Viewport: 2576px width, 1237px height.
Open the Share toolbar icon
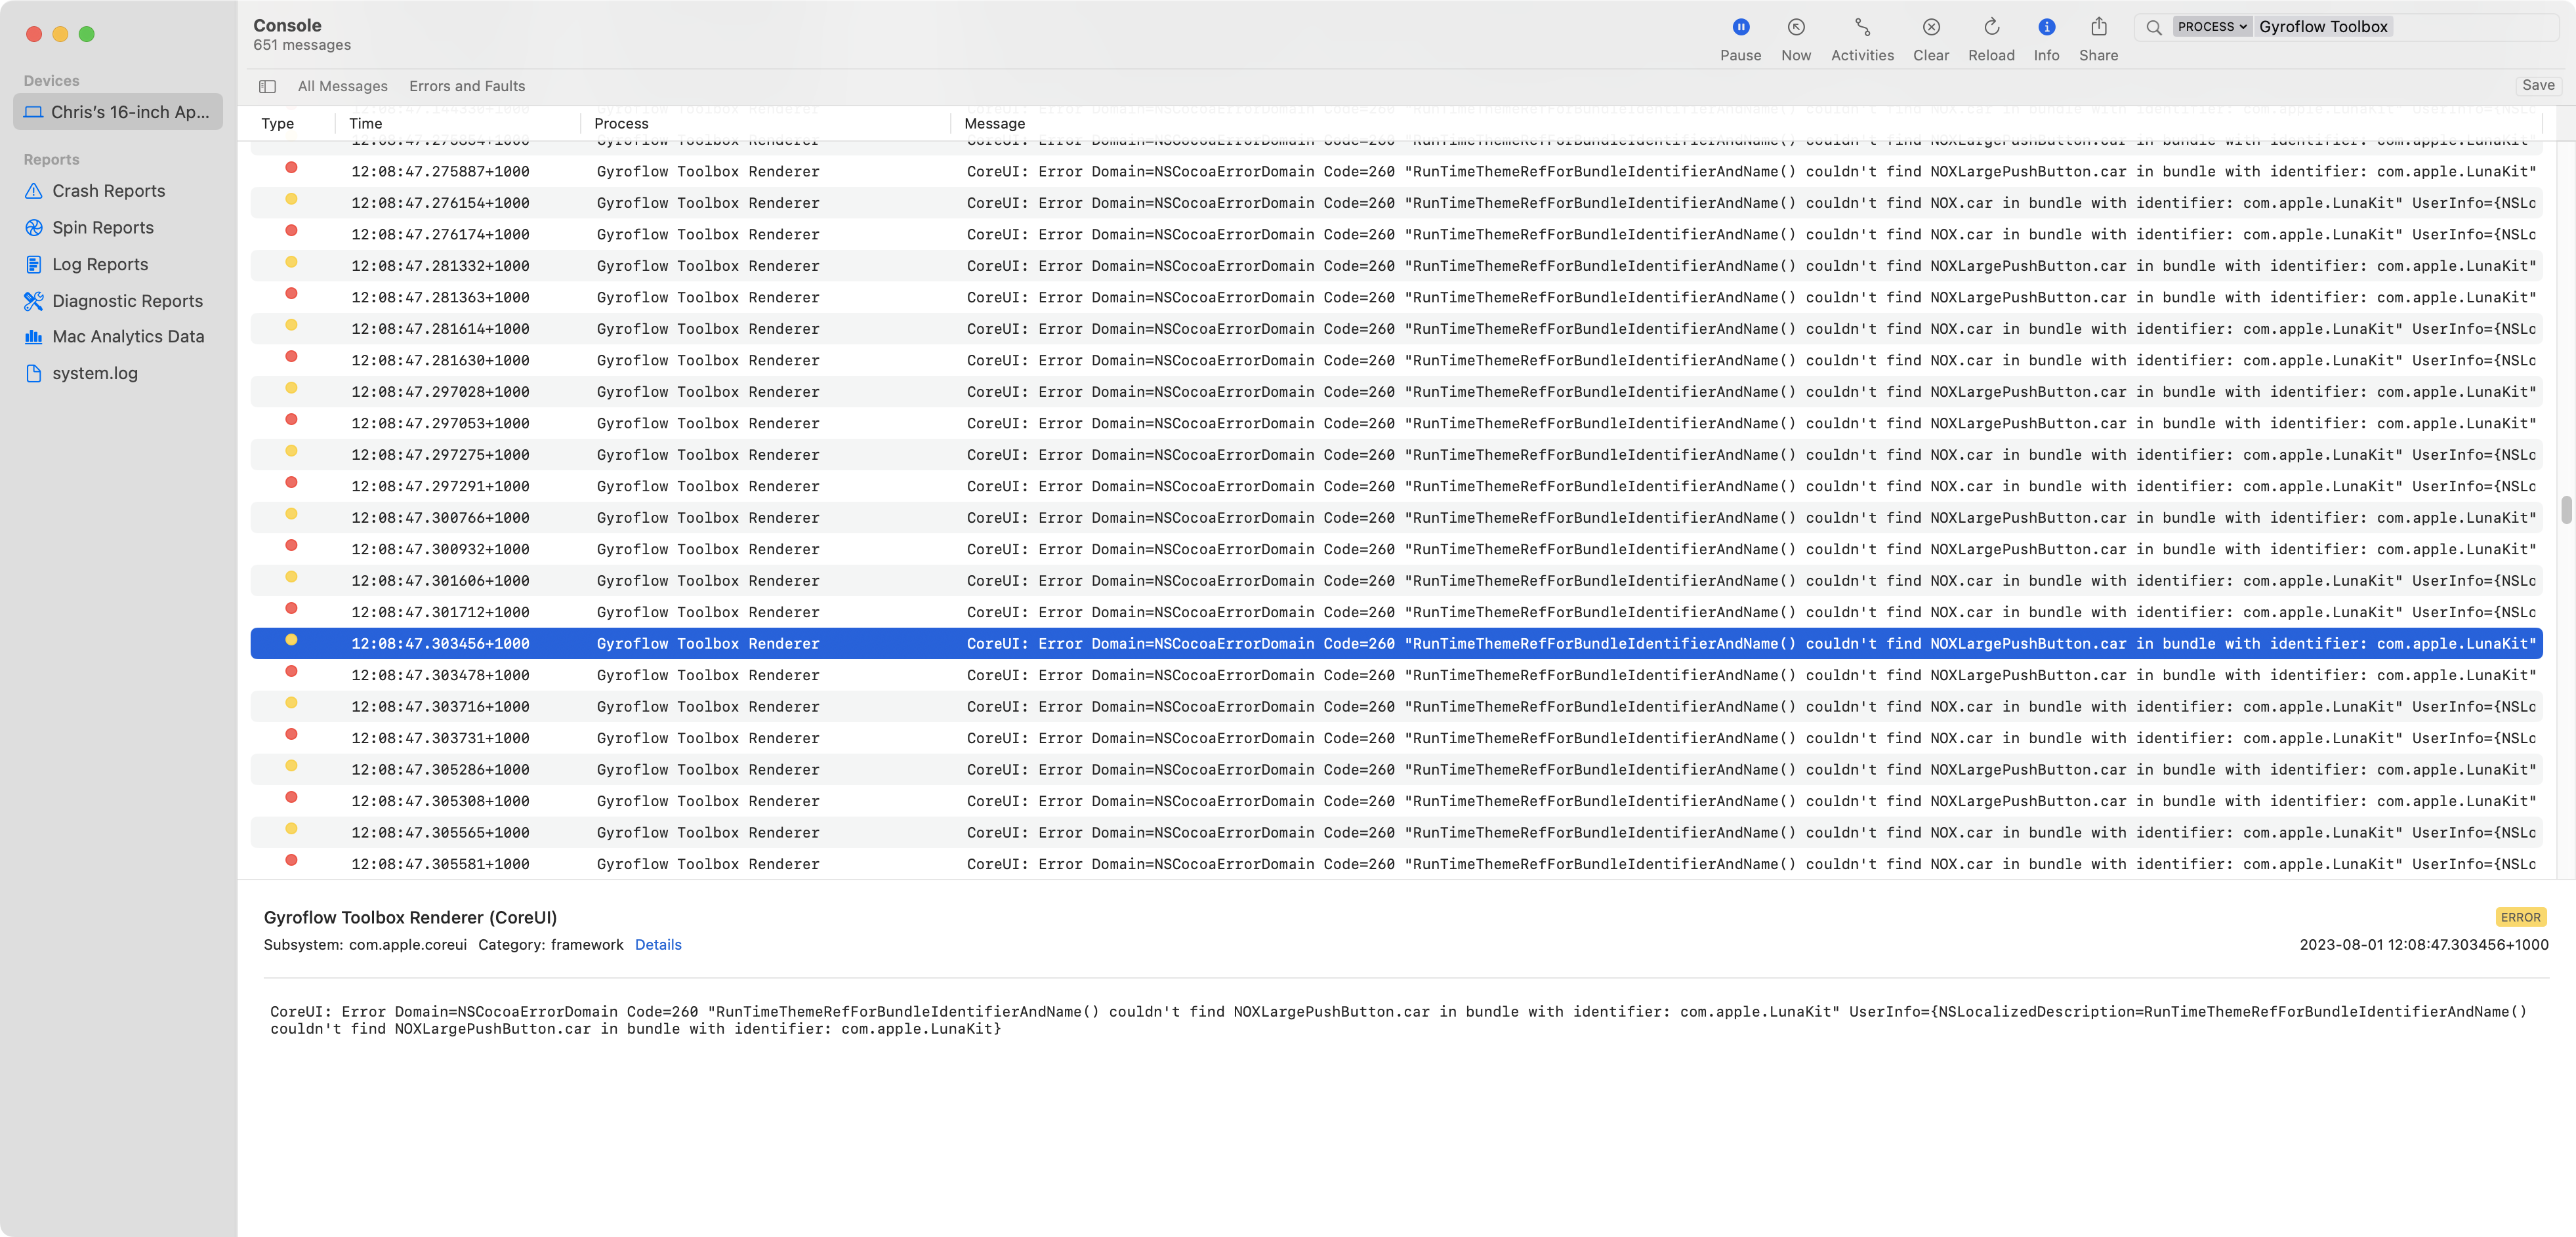point(2098,28)
